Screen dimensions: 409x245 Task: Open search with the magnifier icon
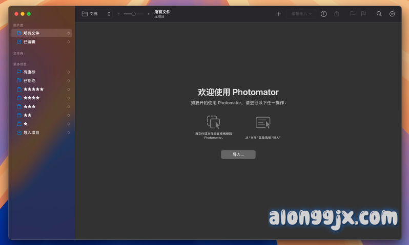(x=379, y=14)
